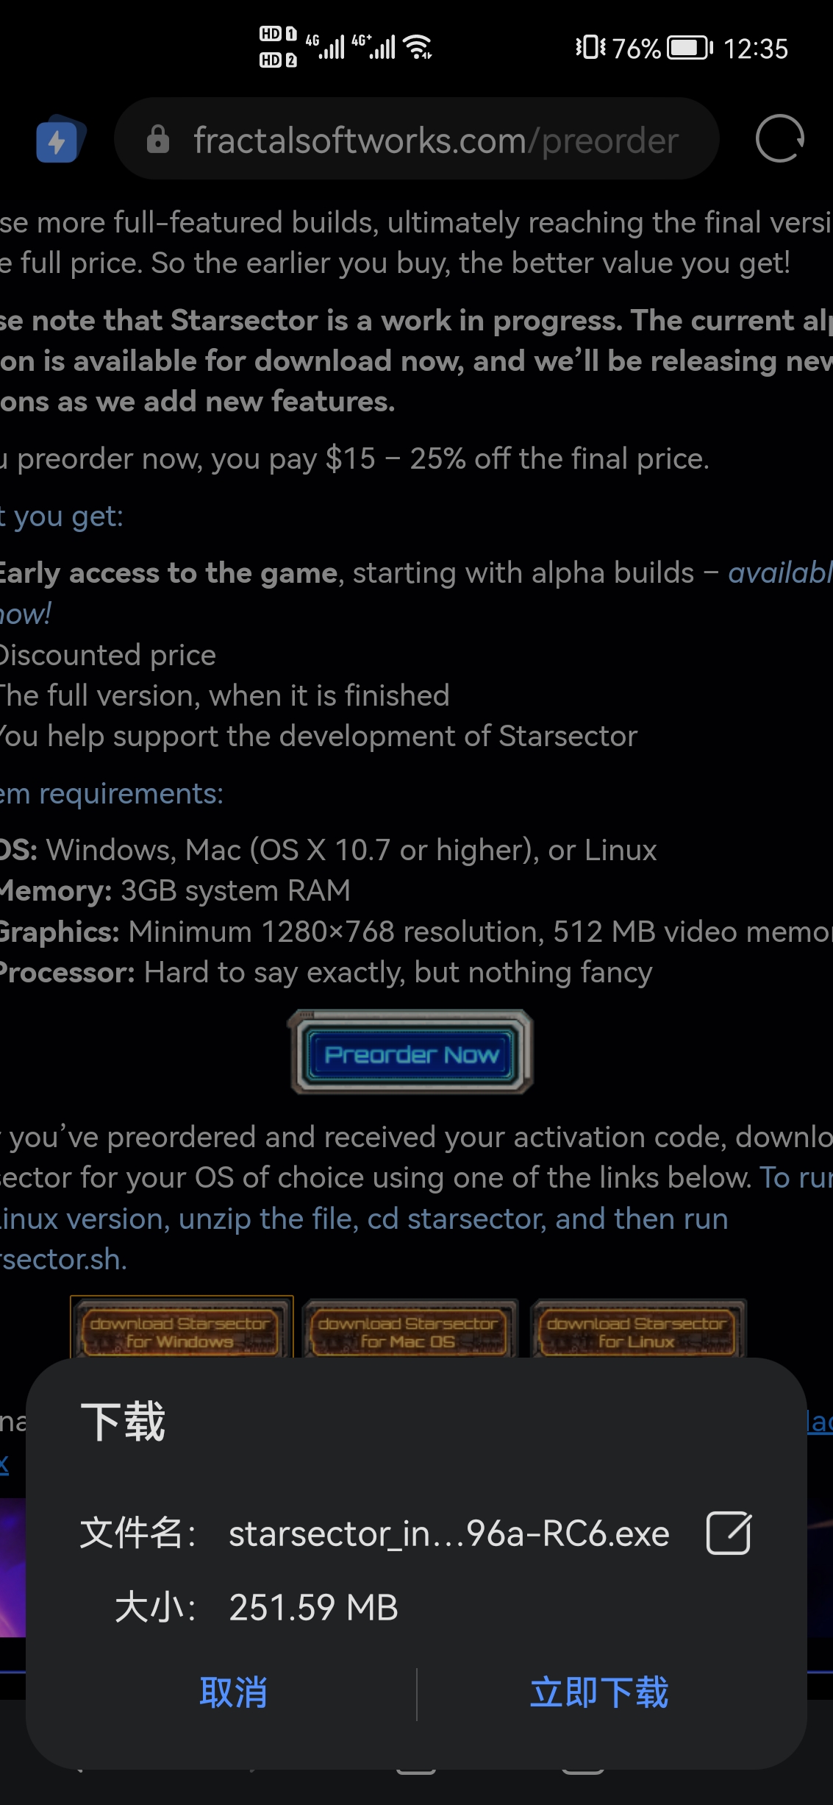
Task: Tap the padlock site security icon
Action: 157,139
